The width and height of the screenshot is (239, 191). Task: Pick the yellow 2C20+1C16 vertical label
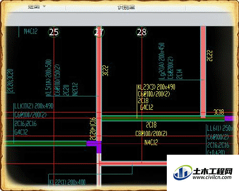point(93,129)
